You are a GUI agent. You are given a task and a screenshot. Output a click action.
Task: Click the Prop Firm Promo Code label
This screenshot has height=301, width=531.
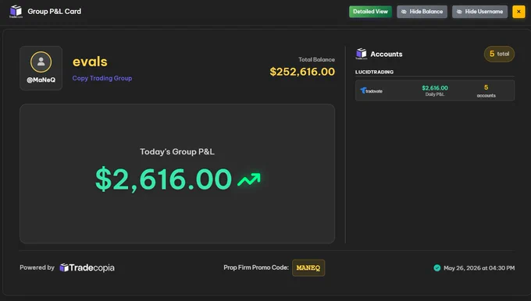tap(256, 267)
